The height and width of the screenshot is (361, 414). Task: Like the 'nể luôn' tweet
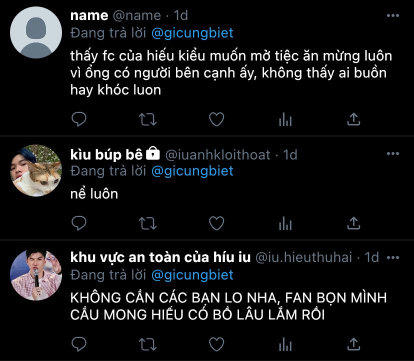click(x=216, y=223)
